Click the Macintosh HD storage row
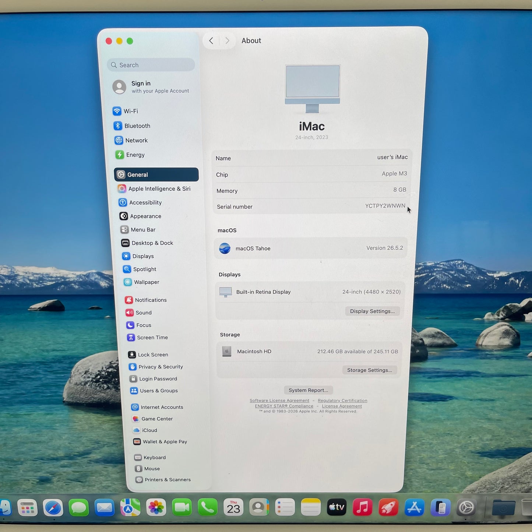 [310, 351]
